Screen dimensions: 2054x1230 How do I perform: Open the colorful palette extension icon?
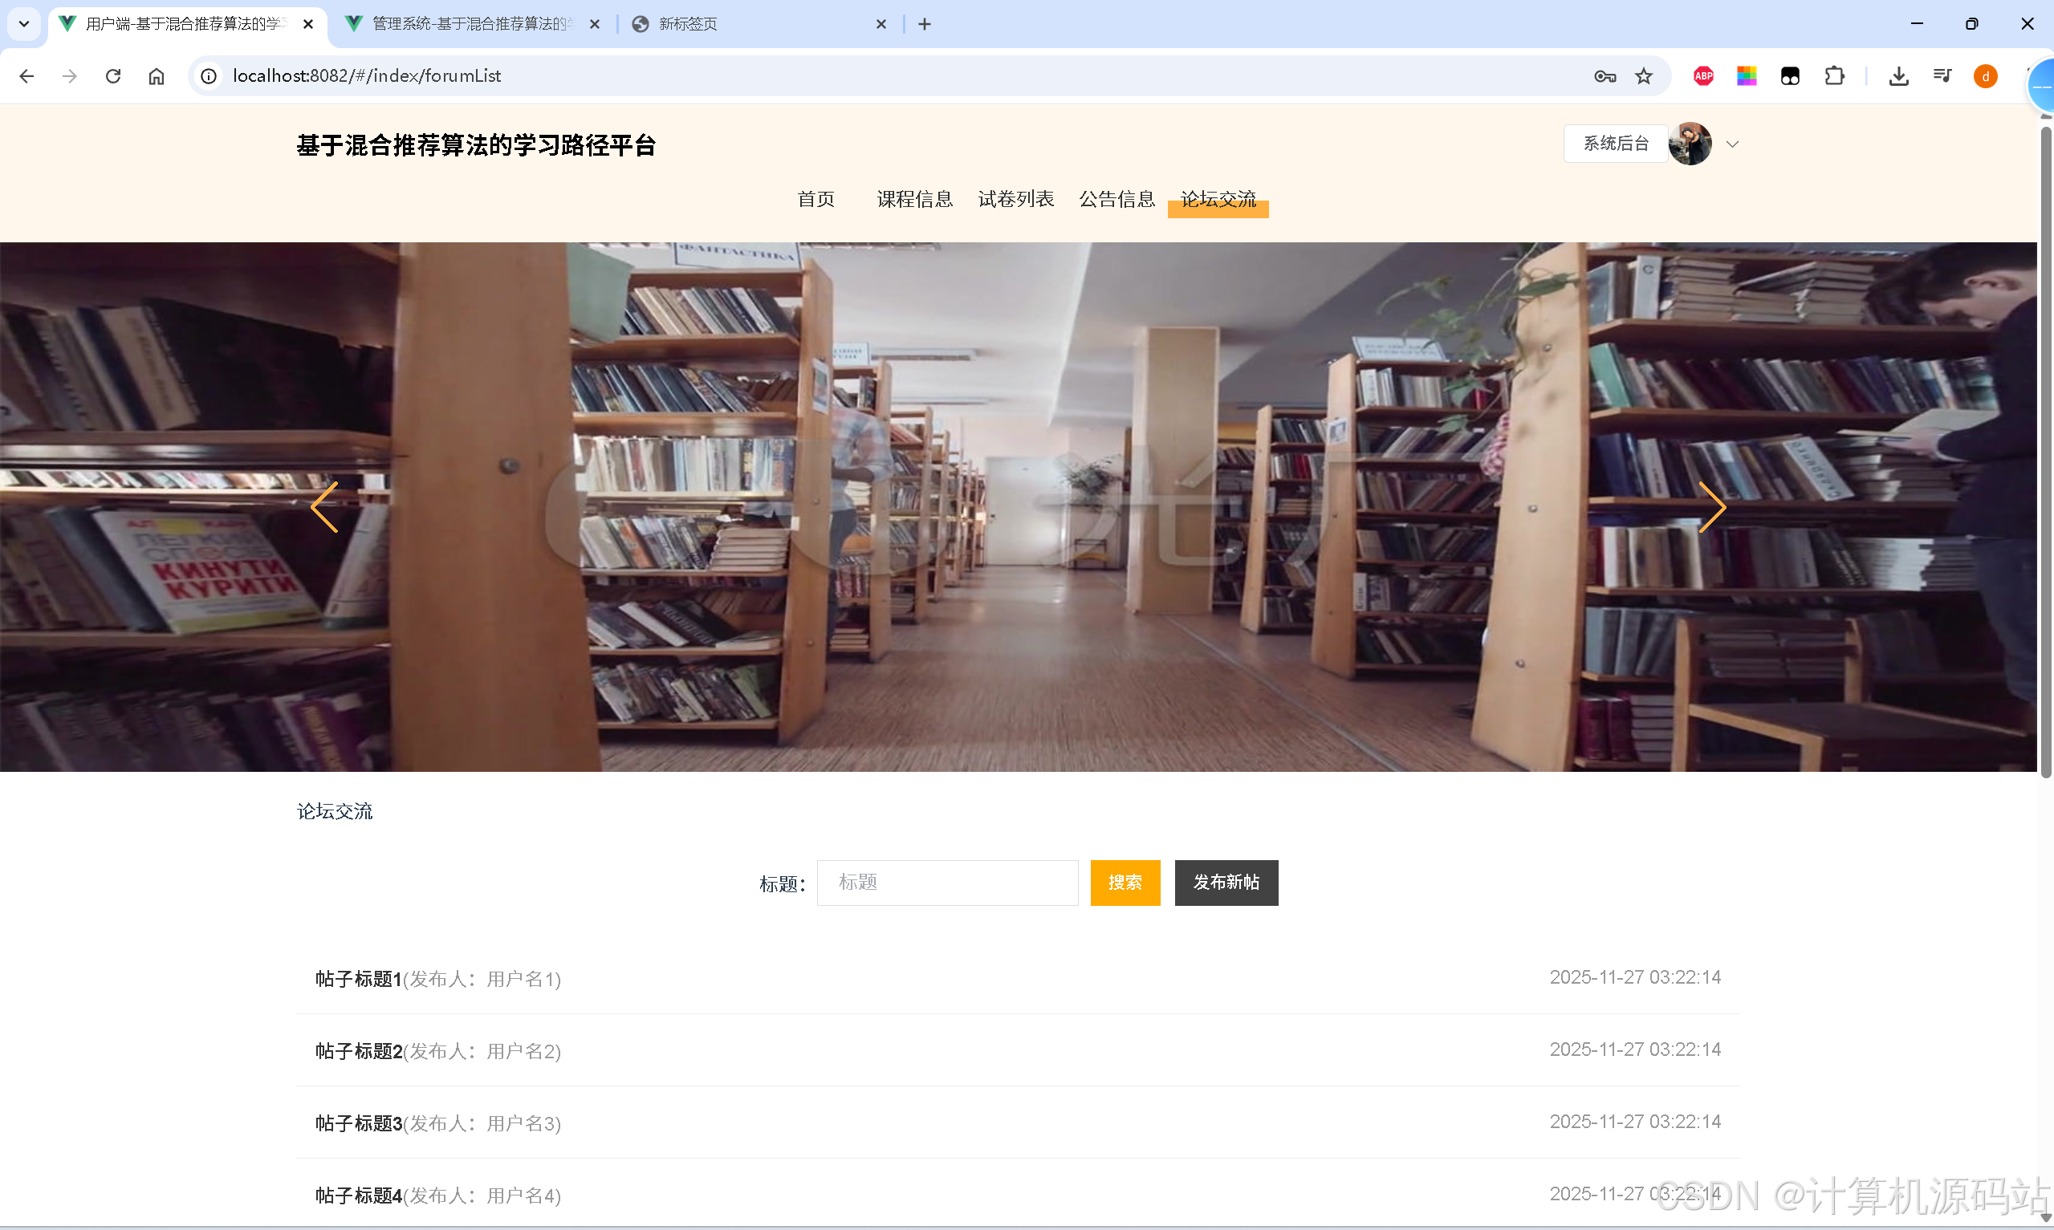(1747, 75)
